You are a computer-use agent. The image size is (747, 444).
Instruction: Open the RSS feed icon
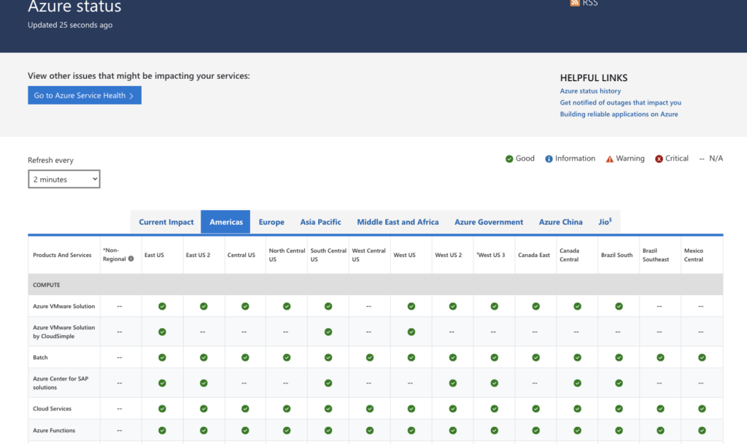(575, 3)
